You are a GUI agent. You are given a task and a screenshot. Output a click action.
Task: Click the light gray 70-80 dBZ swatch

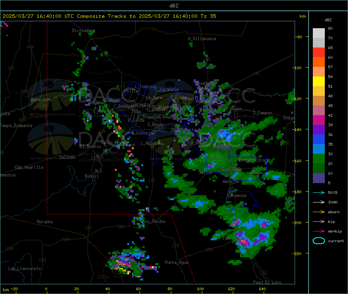point(319,33)
